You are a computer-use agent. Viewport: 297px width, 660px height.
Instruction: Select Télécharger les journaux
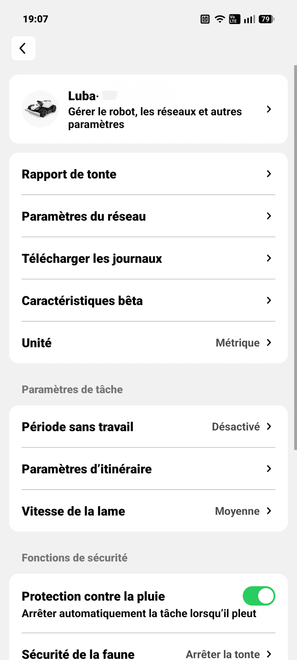(148, 259)
